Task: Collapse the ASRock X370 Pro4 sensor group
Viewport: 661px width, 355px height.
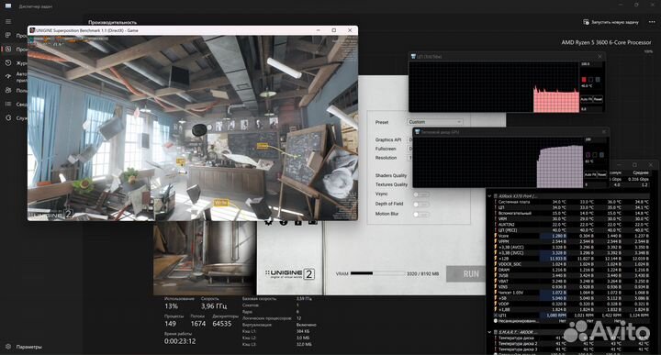Action: coord(489,196)
